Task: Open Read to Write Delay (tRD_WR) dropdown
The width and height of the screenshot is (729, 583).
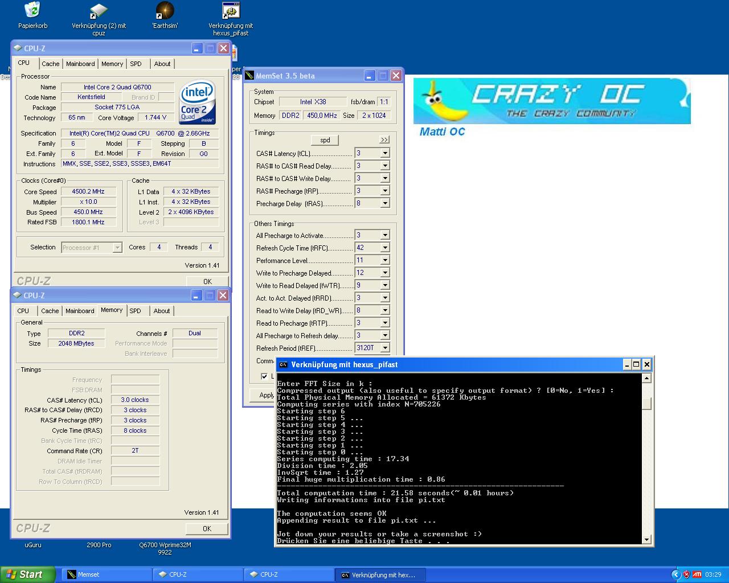Action: point(385,310)
